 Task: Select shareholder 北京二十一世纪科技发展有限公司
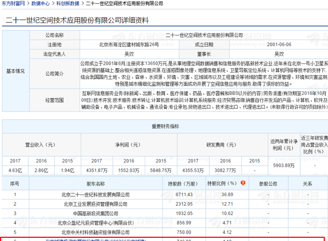pyautogui.click(x=96, y=195)
